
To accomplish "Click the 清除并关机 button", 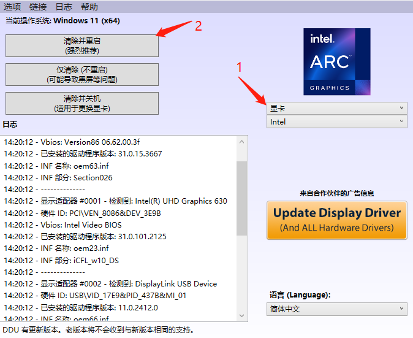I will (x=82, y=103).
